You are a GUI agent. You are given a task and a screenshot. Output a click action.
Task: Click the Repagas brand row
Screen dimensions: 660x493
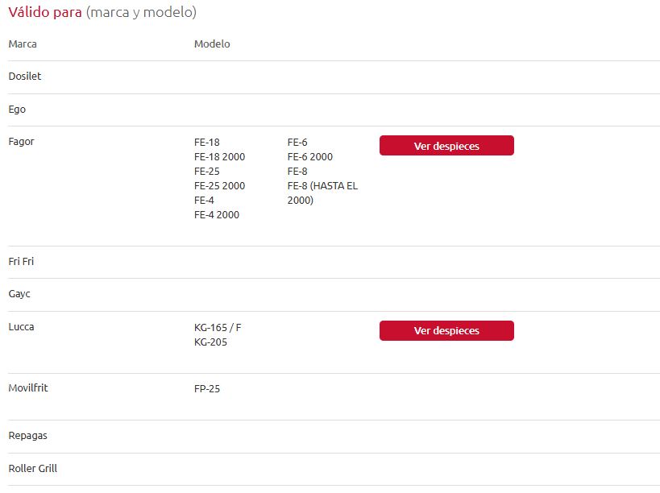point(28,436)
